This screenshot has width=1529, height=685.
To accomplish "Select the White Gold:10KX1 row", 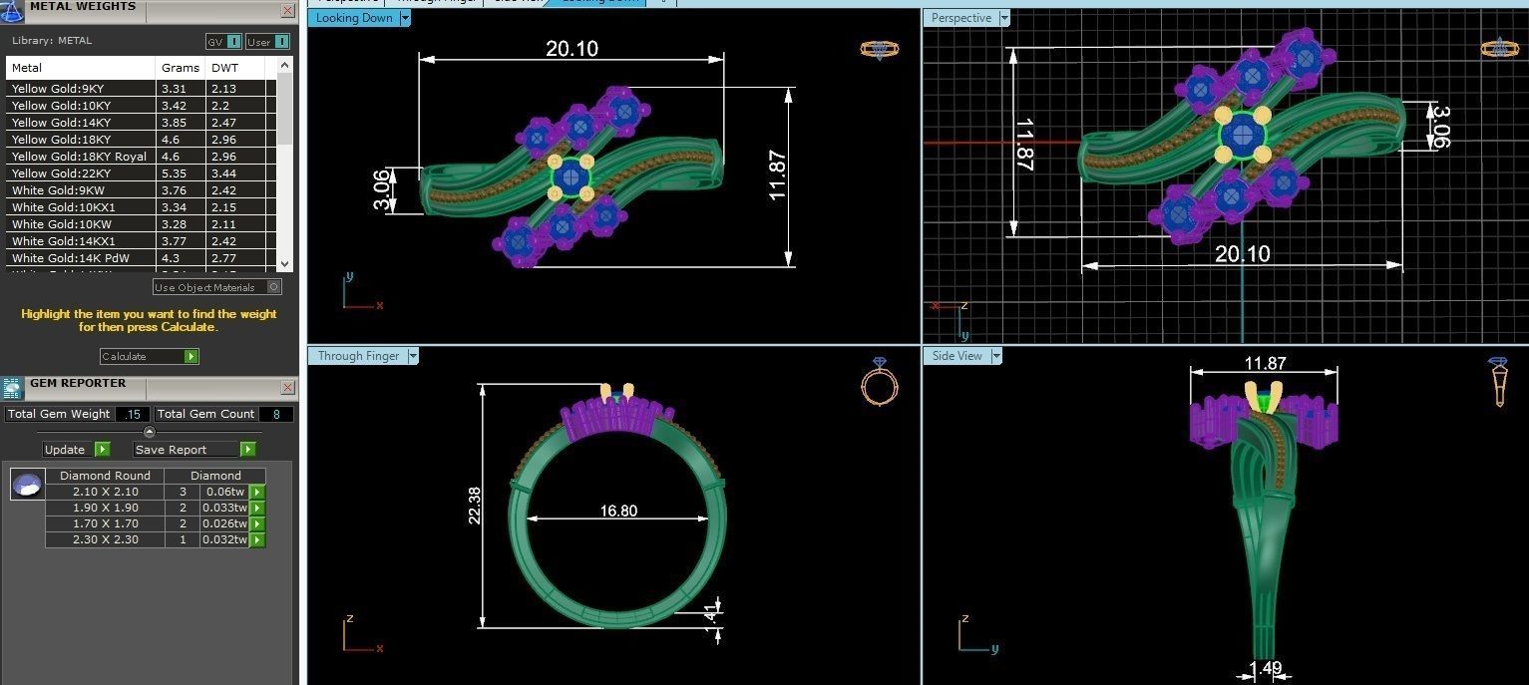I will pos(141,207).
